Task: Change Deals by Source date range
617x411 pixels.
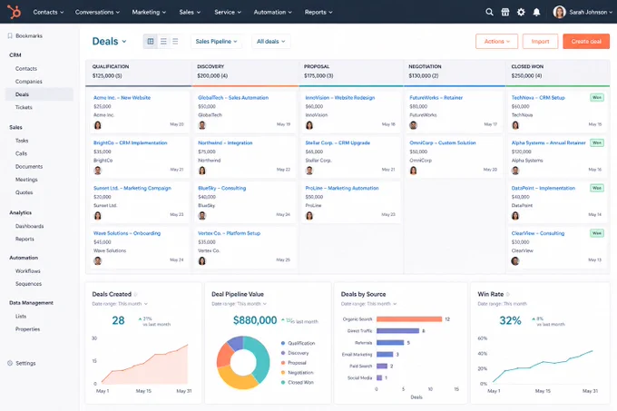Action: pyautogui.click(x=369, y=304)
